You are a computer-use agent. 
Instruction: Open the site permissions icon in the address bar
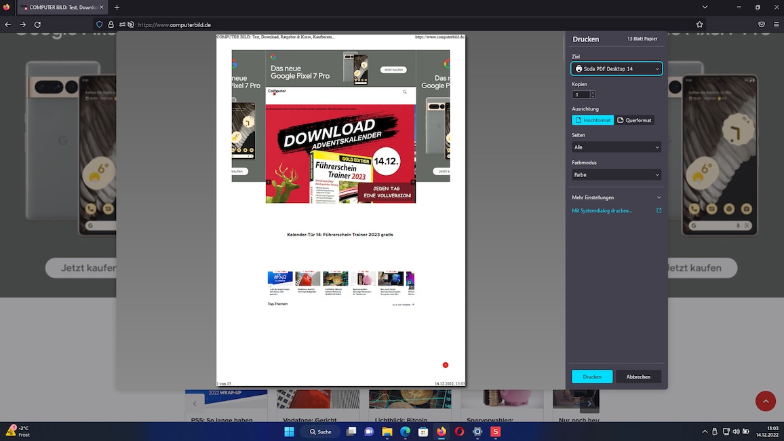point(122,24)
